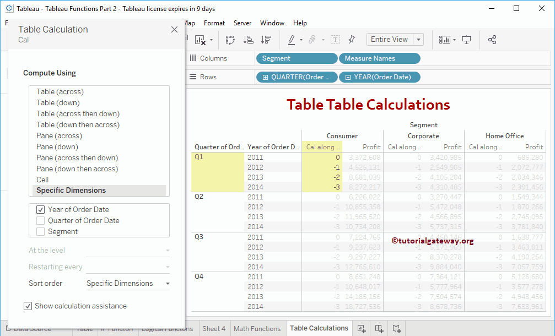The height and width of the screenshot is (336, 555).
Task: Open the Show Me view type dropdown
Action: tap(453, 40)
